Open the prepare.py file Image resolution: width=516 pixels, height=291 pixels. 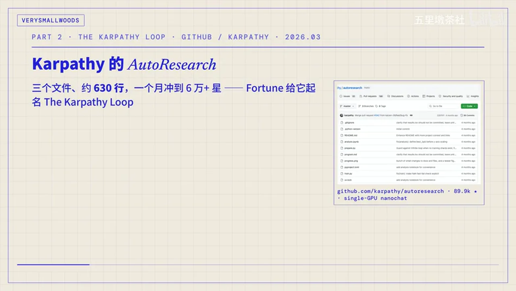[x=350, y=148]
